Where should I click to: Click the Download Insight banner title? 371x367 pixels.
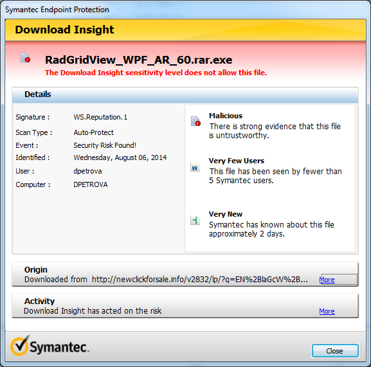click(x=64, y=30)
